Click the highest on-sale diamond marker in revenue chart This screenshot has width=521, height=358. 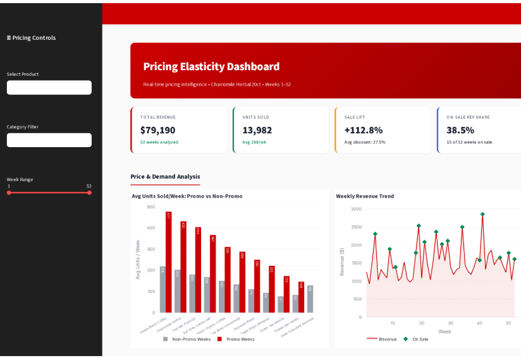coord(482,214)
